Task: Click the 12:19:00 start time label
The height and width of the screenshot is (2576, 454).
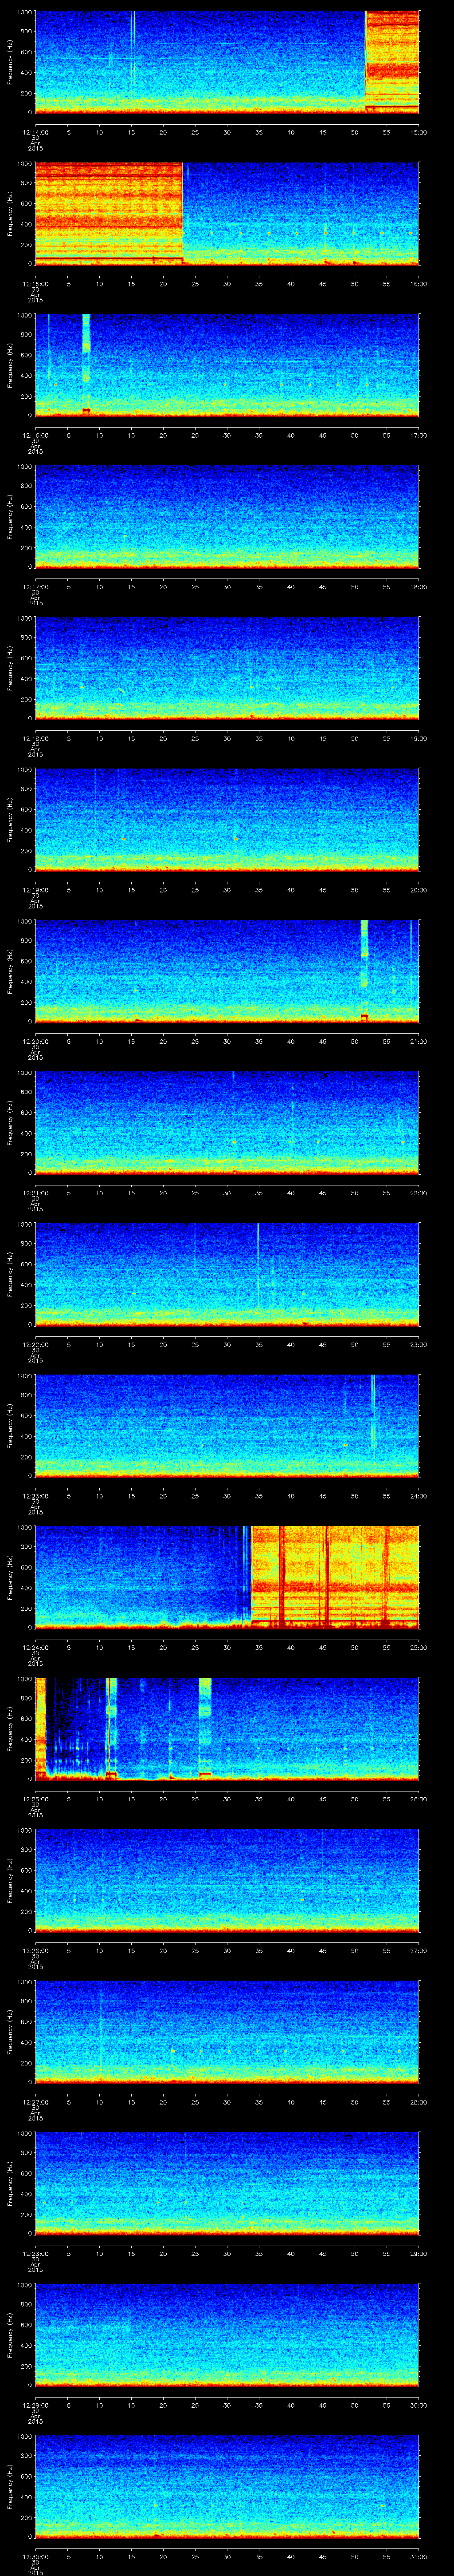Action: [x=35, y=890]
